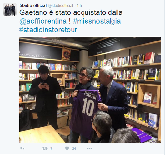The image size is (165, 155).
Task: Open the #missnostalgia hashtag
Action: [97, 21]
